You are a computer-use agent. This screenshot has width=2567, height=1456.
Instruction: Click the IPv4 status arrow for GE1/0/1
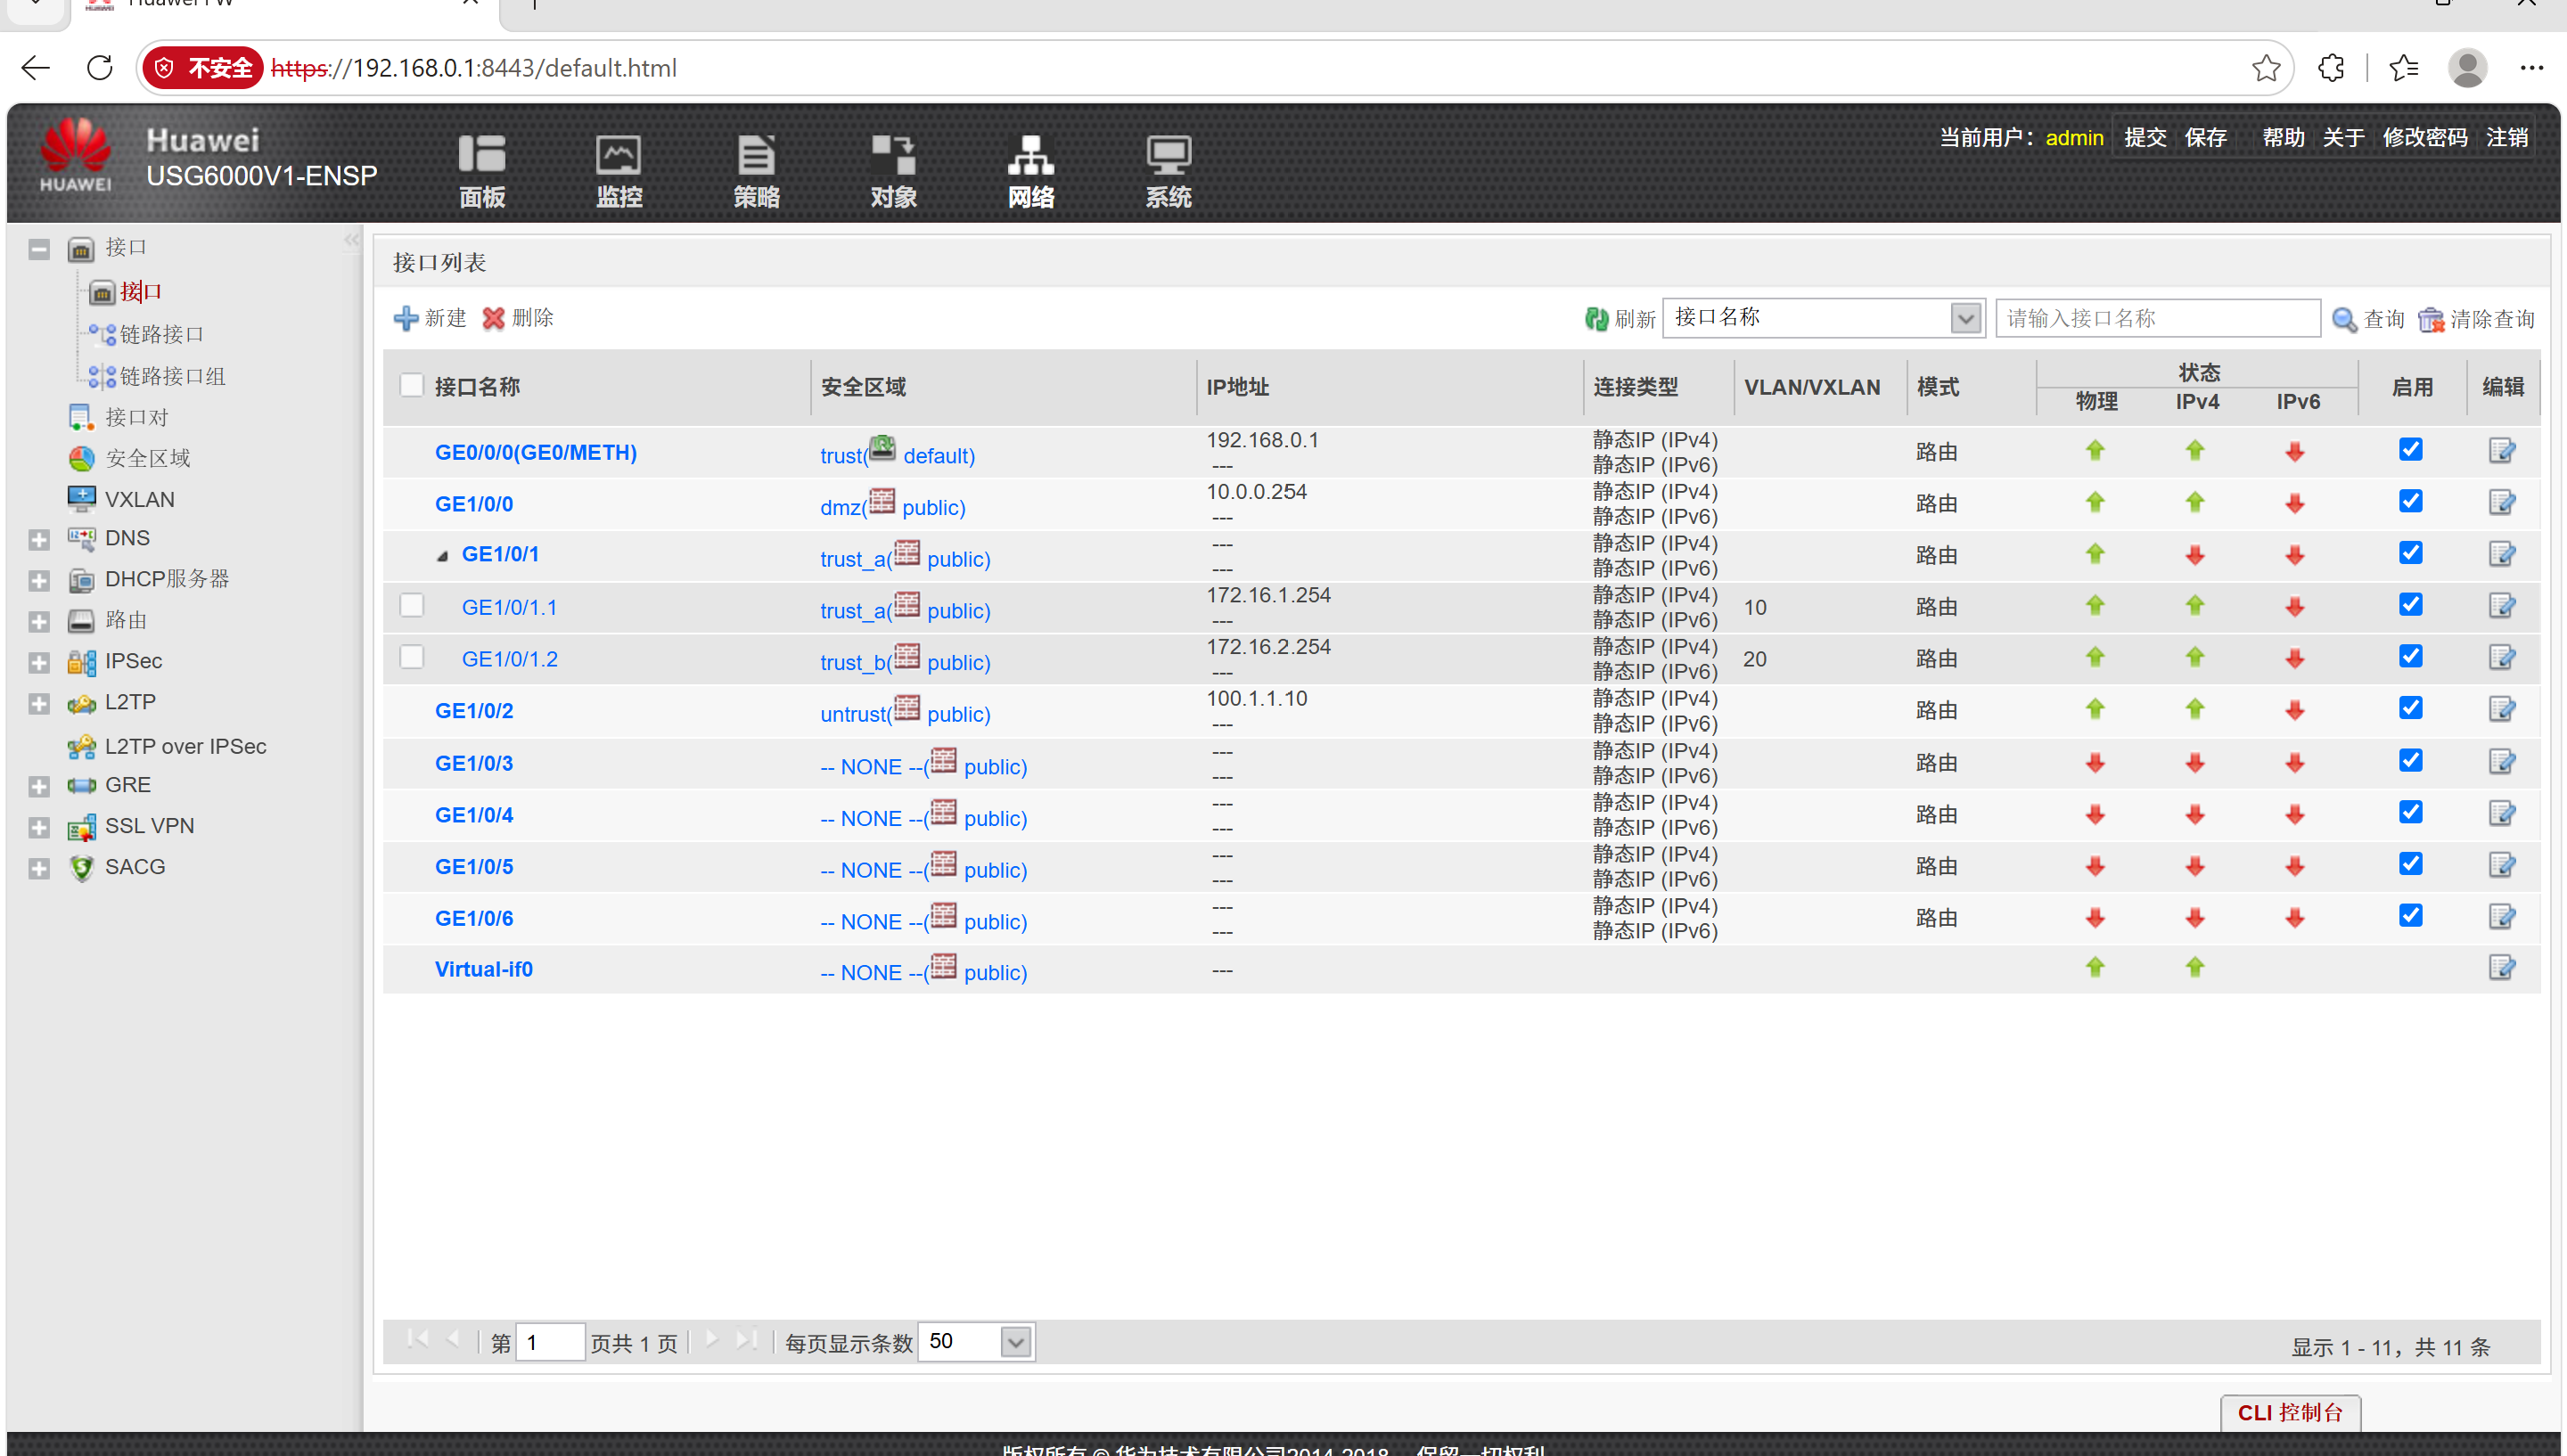2195,555
